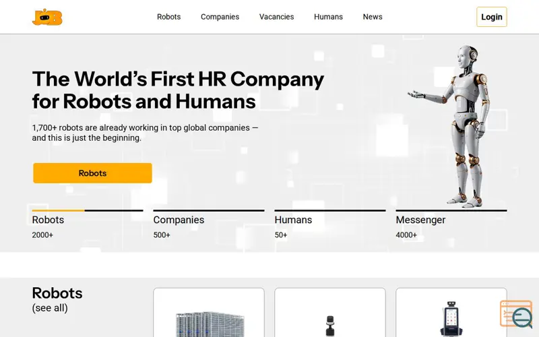The image size is (539, 337).
Task: Open the Vacancies page
Action: tap(276, 17)
